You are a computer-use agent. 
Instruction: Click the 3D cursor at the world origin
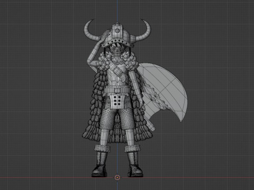[117, 177]
